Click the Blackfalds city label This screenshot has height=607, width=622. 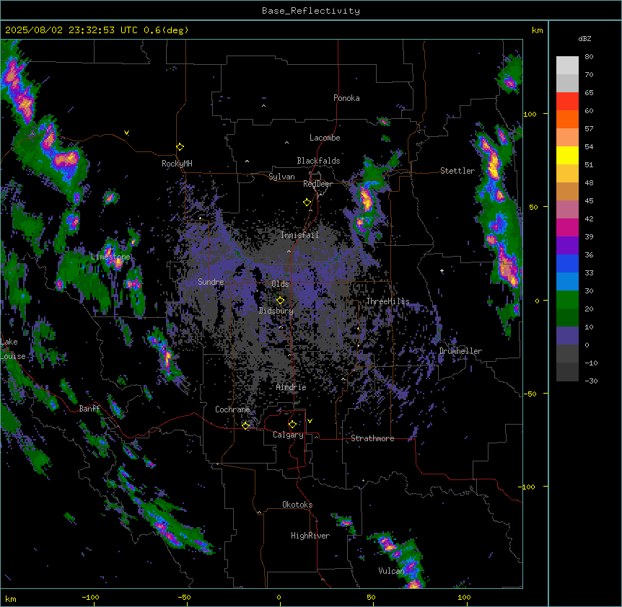tap(318, 161)
